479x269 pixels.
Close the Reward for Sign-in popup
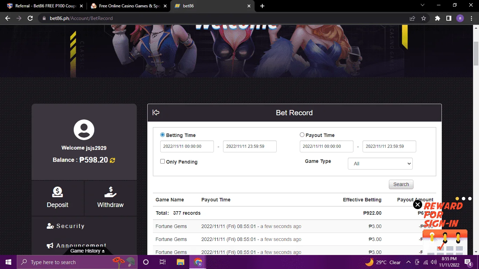417,205
